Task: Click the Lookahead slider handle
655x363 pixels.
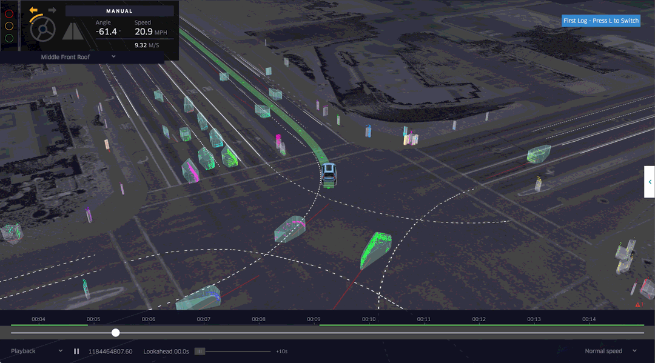Action: (200, 351)
